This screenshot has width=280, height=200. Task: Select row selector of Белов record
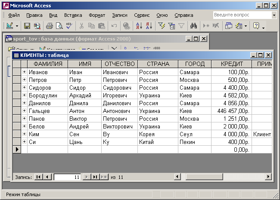(x=17, y=126)
